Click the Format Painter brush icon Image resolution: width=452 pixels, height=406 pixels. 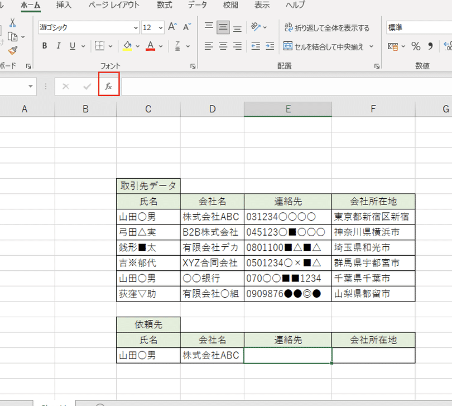[x=12, y=50]
